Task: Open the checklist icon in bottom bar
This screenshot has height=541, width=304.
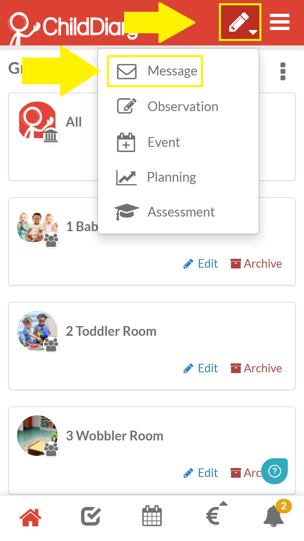Action: 91,517
